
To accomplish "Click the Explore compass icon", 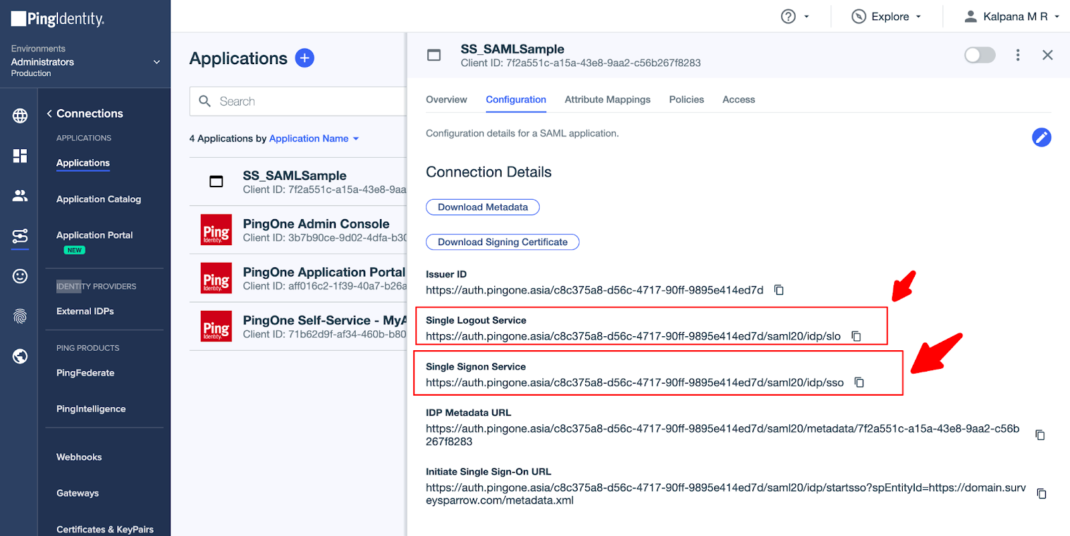I will pyautogui.click(x=859, y=17).
